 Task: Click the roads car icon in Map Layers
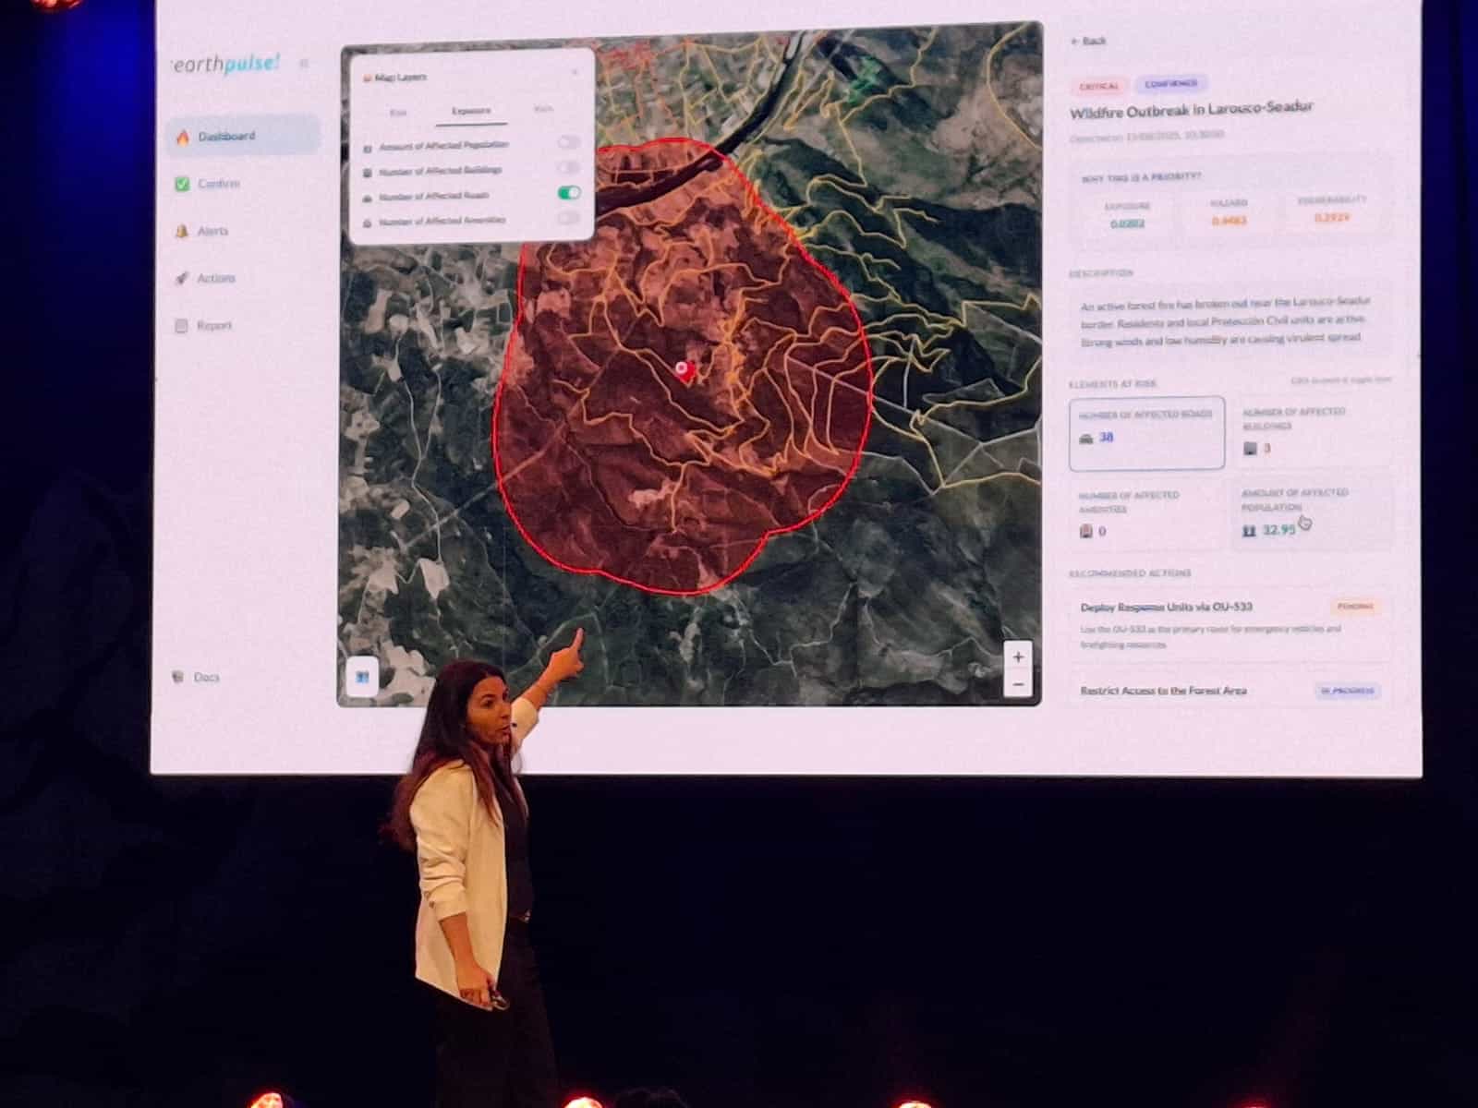pos(368,198)
